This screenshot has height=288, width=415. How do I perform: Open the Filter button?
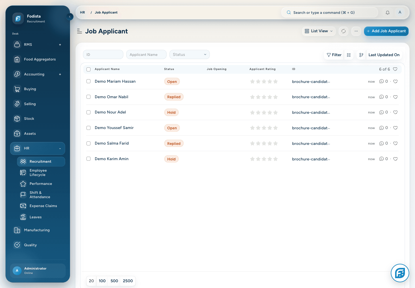[x=334, y=55]
